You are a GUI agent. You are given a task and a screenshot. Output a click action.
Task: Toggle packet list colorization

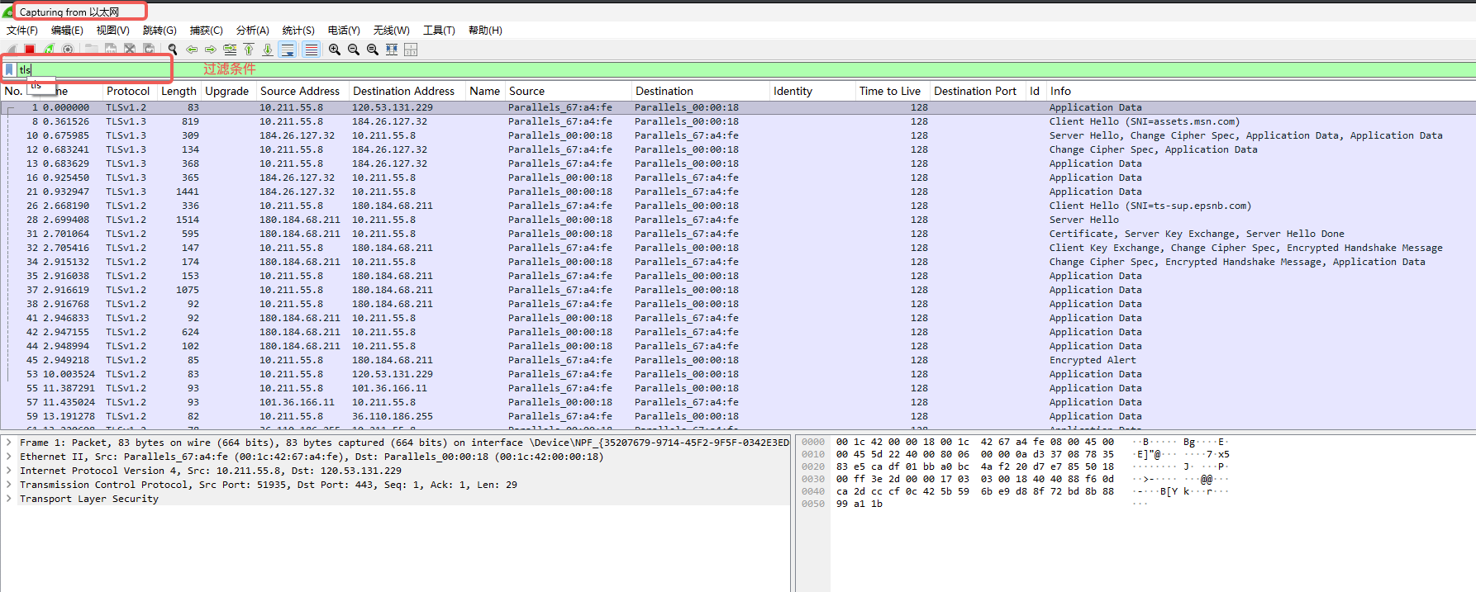(311, 50)
